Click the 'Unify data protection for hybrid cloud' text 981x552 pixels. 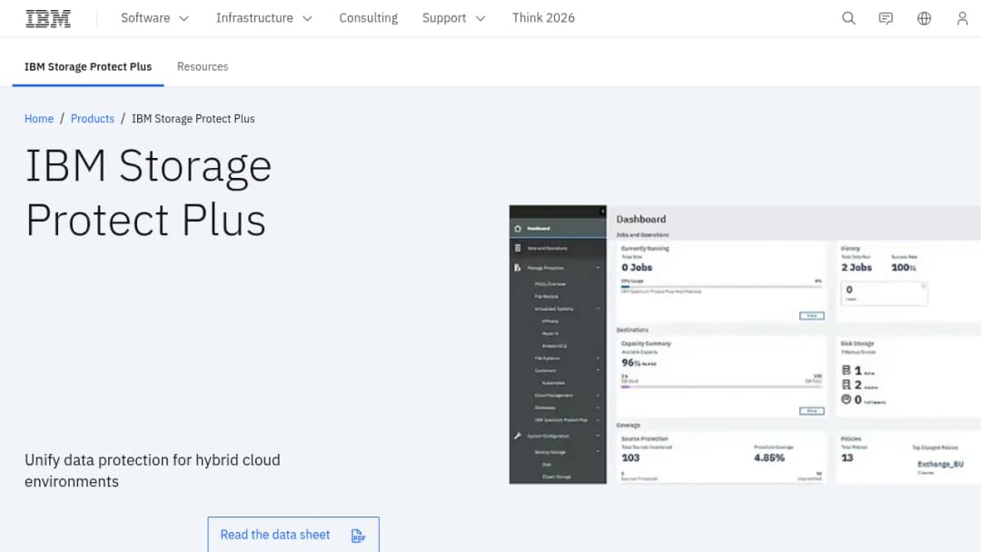152,470
